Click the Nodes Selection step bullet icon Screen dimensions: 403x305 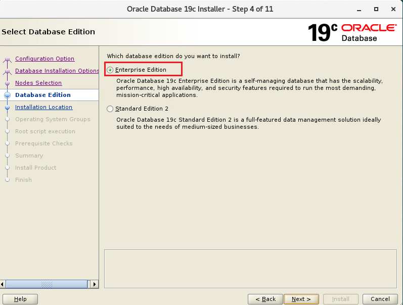click(7, 83)
